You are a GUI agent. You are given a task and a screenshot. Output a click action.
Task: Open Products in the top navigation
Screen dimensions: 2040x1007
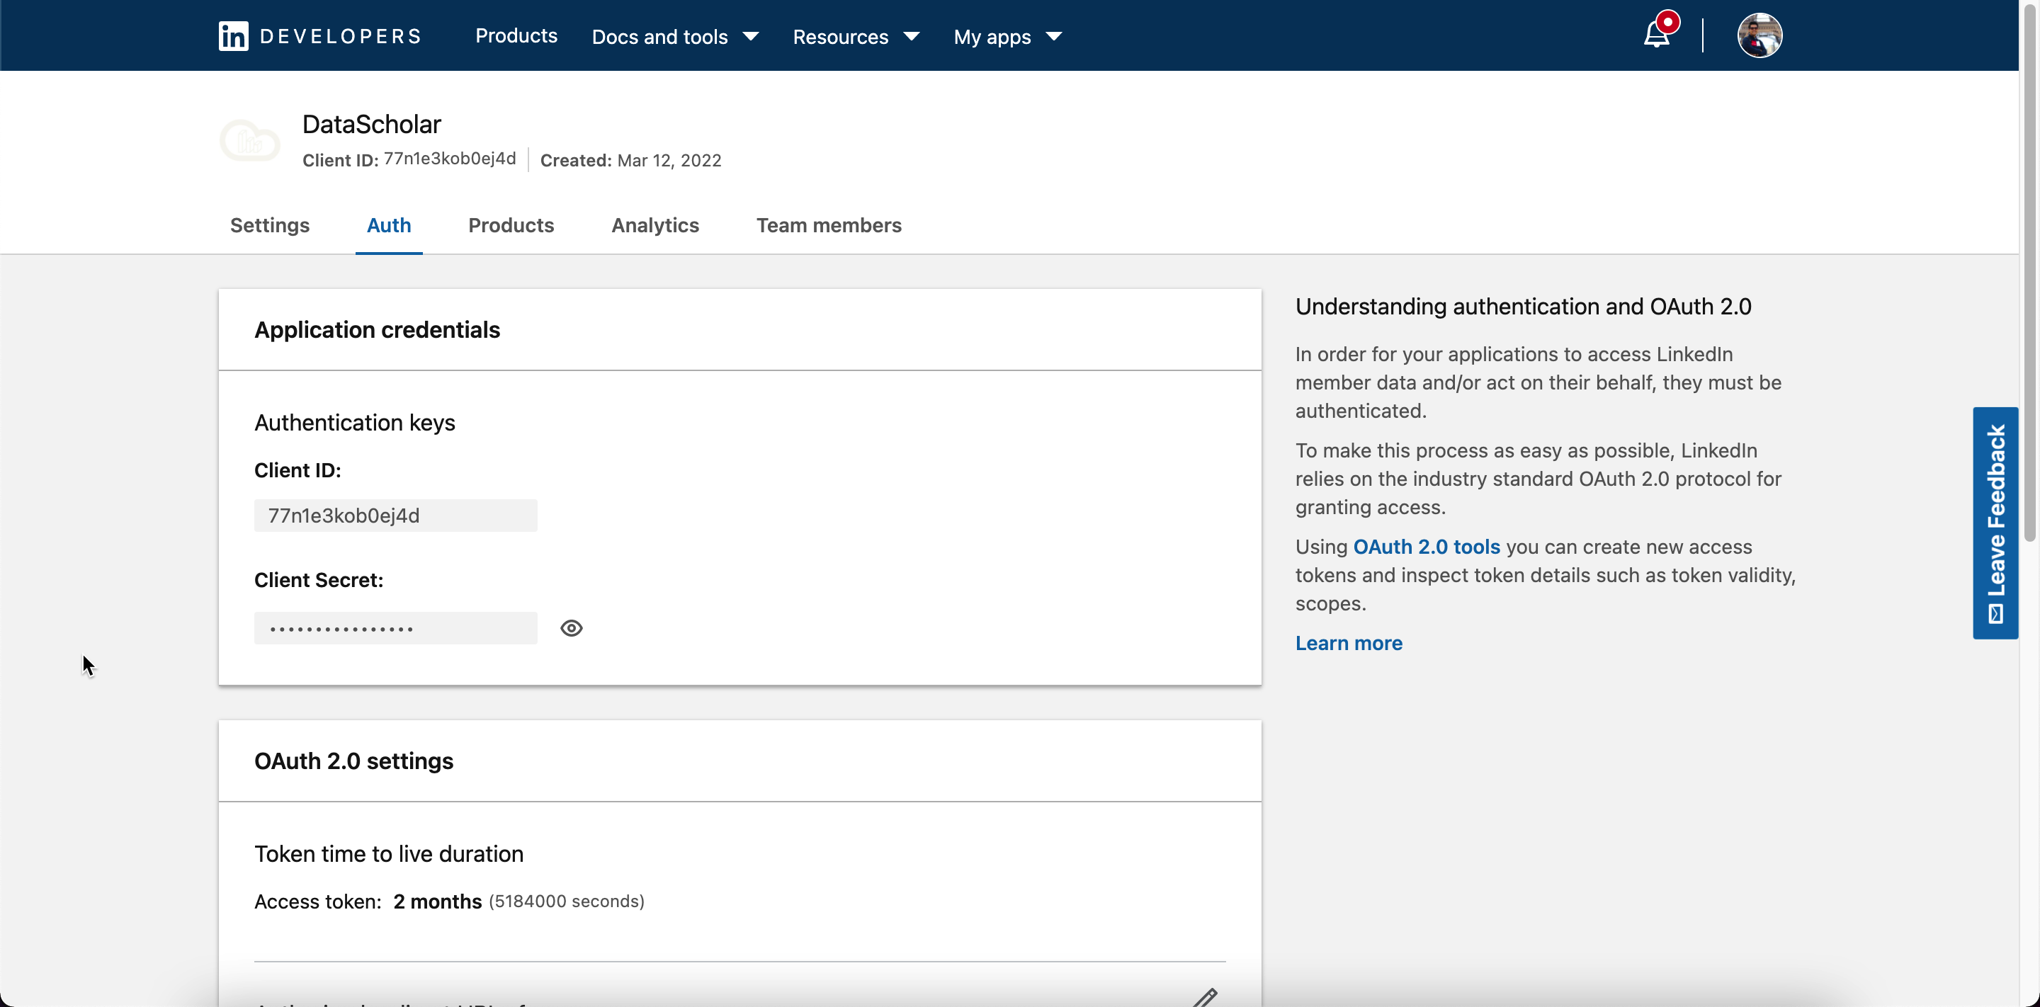516,35
